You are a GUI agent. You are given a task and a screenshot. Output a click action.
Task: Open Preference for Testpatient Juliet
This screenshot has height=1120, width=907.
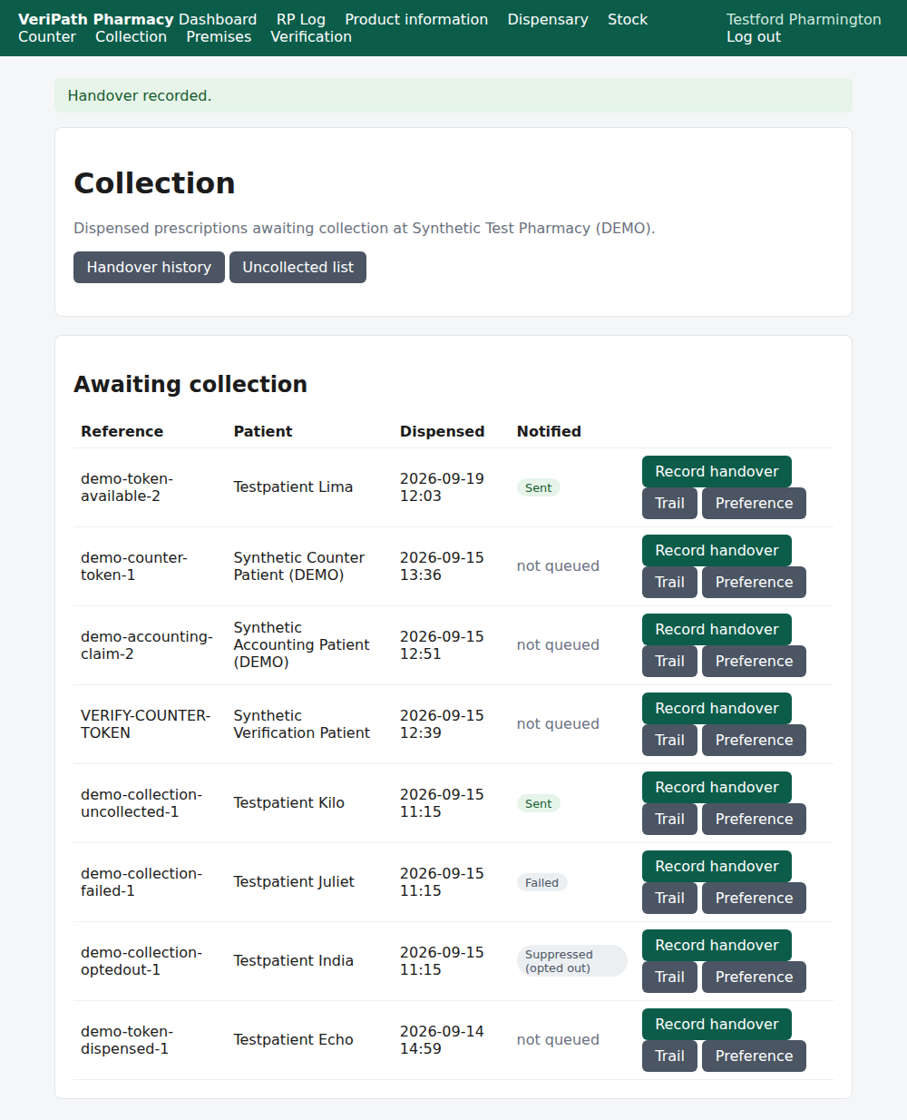tap(754, 898)
